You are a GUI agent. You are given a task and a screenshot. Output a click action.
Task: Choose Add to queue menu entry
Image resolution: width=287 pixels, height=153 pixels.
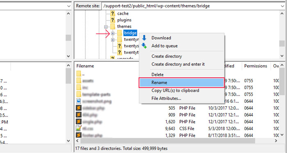(164, 46)
